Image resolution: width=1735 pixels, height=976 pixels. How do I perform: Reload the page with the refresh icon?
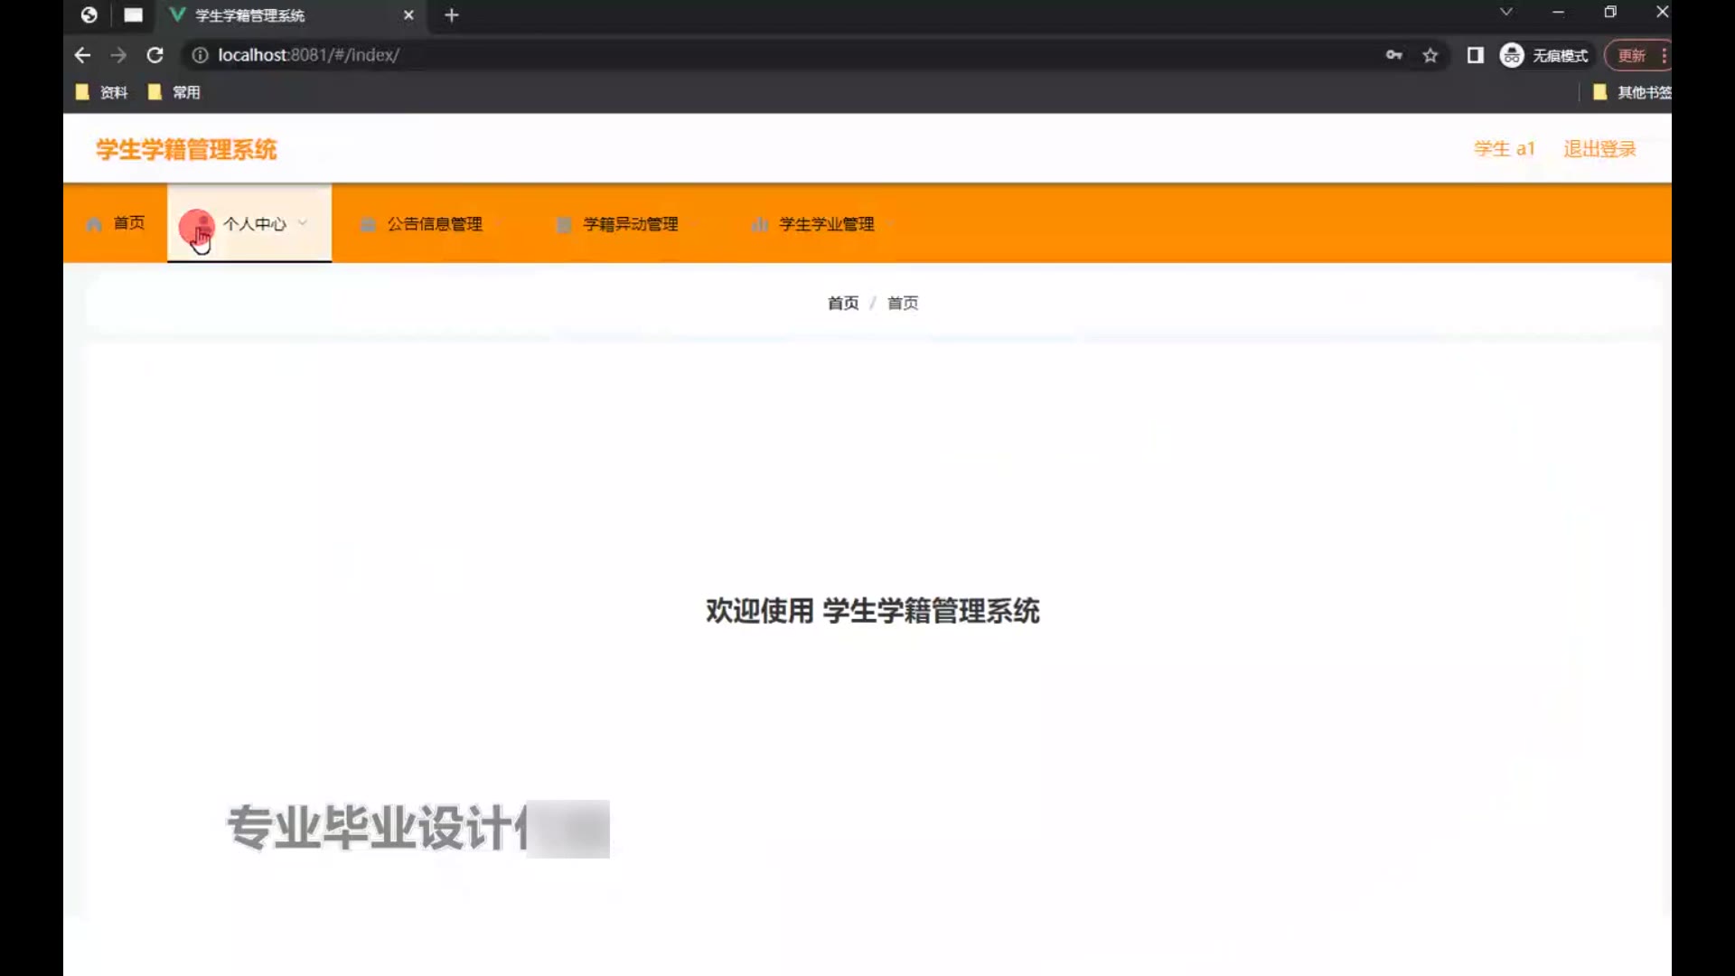click(x=155, y=55)
